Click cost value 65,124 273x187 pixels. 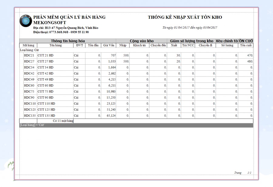[x=111, y=115]
